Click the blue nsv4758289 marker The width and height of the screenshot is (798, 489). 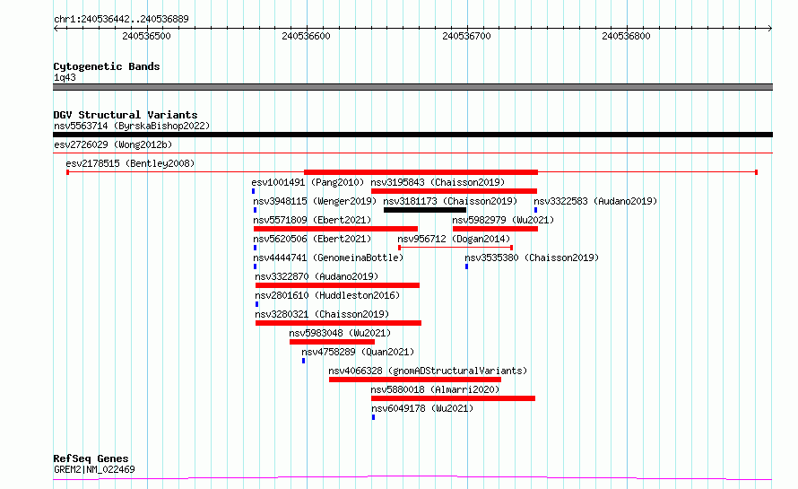pyautogui.click(x=303, y=361)
